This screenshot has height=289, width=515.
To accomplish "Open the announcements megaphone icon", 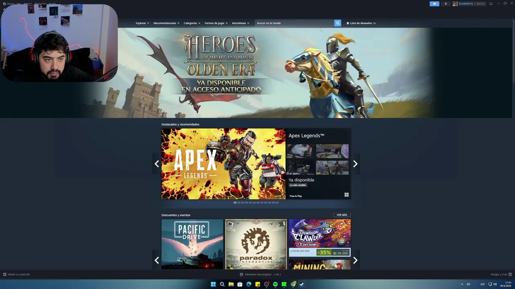I will [434, 4].
